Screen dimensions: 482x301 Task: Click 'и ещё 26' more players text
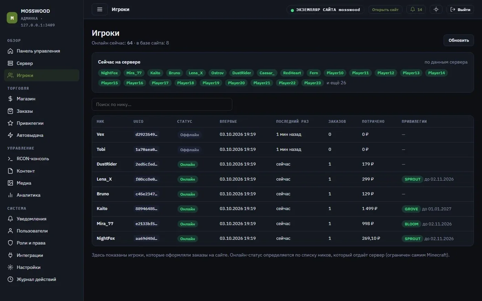click(336, 83)
